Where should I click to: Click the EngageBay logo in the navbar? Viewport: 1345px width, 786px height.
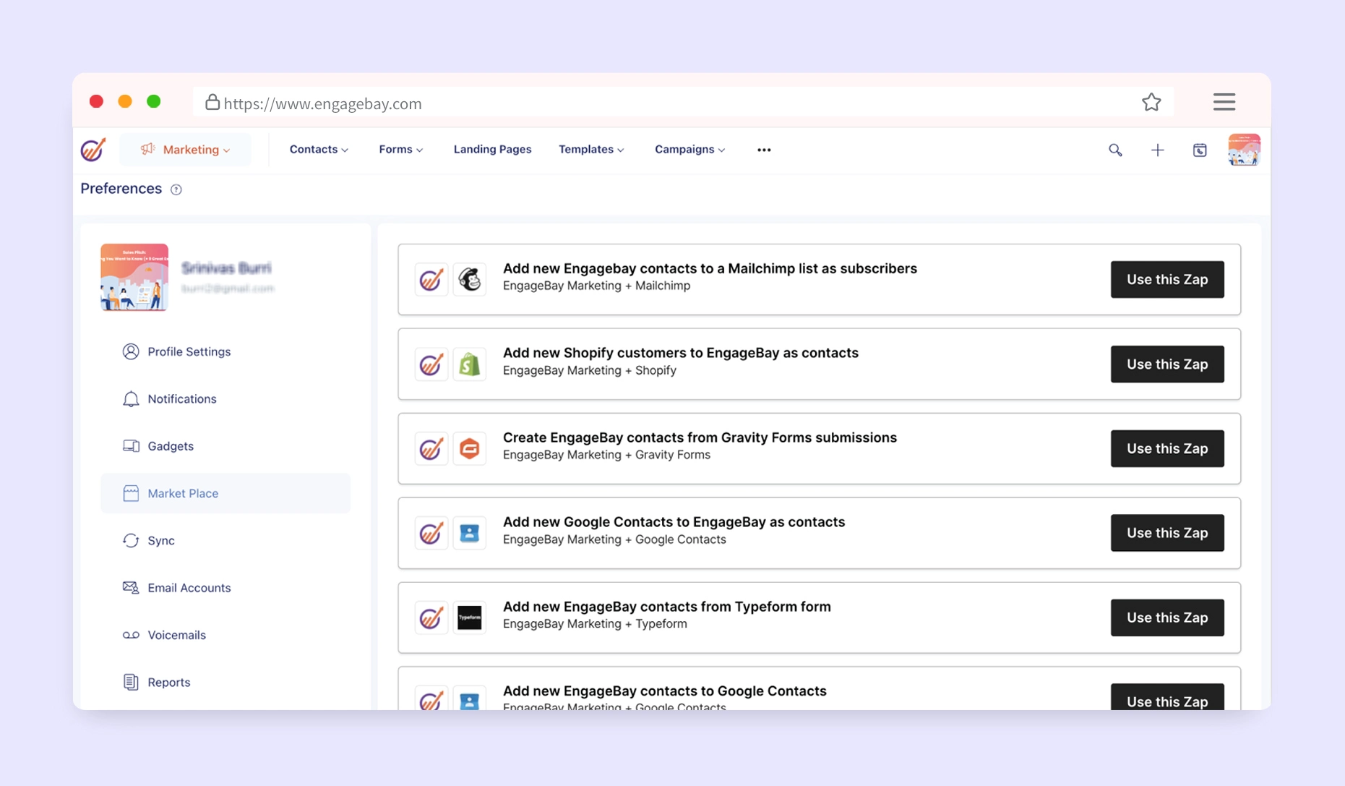[x=93, y=150]
